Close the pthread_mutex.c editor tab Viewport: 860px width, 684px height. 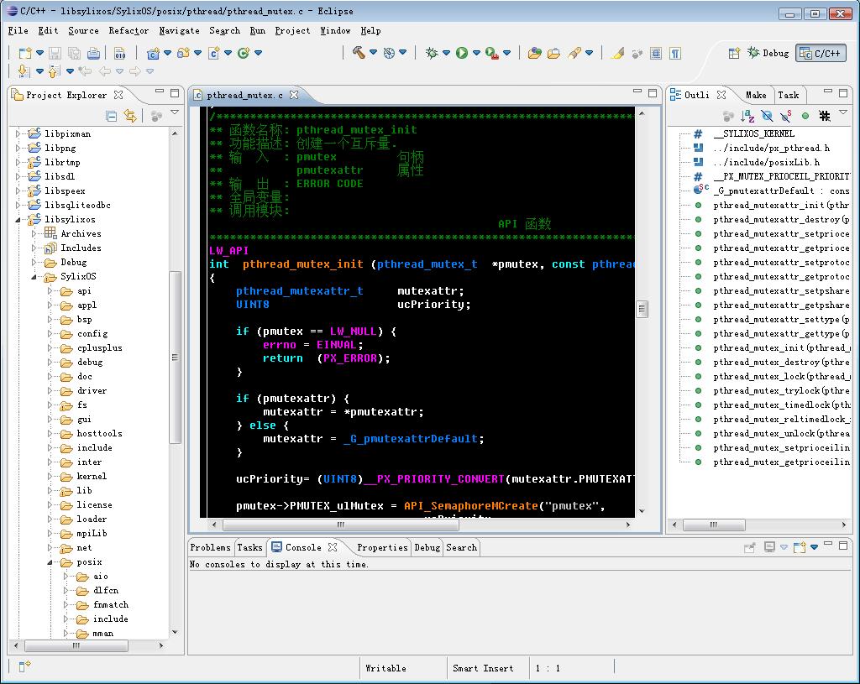point(294,95)
